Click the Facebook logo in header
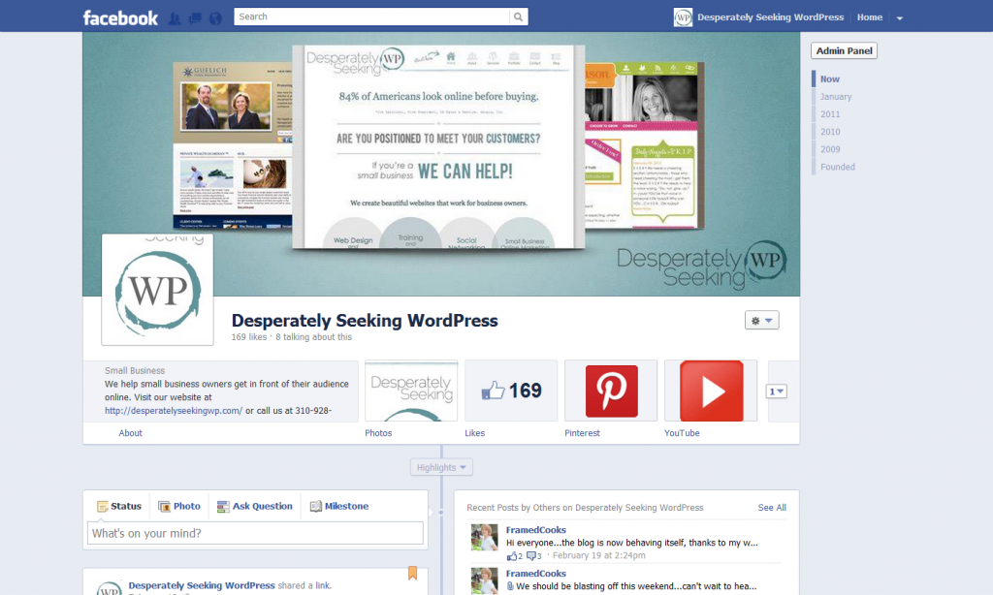 click(x=120, y=17)
